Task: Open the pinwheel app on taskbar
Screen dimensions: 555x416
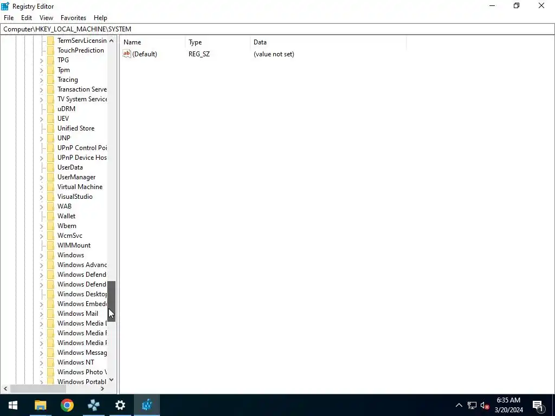Action: 93,405
